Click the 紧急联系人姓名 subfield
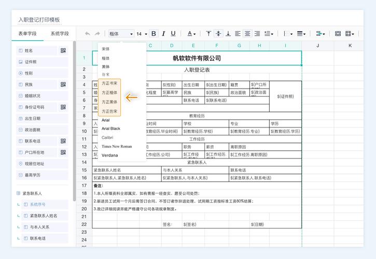Viewport: 376px width, 259px height. pos(45,215)
